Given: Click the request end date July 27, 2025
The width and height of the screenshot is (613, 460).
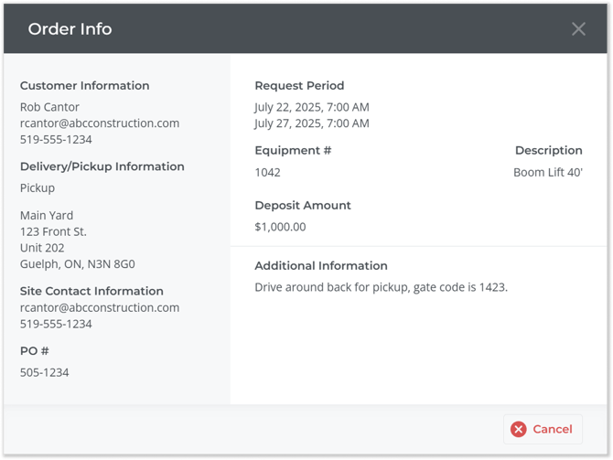Looking at the screenshot, I should tap(311, 123).
